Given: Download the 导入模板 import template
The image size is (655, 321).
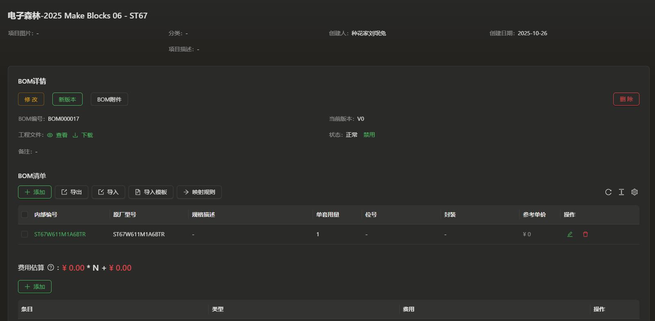Looking at the screenshot, I should point(151,192).
